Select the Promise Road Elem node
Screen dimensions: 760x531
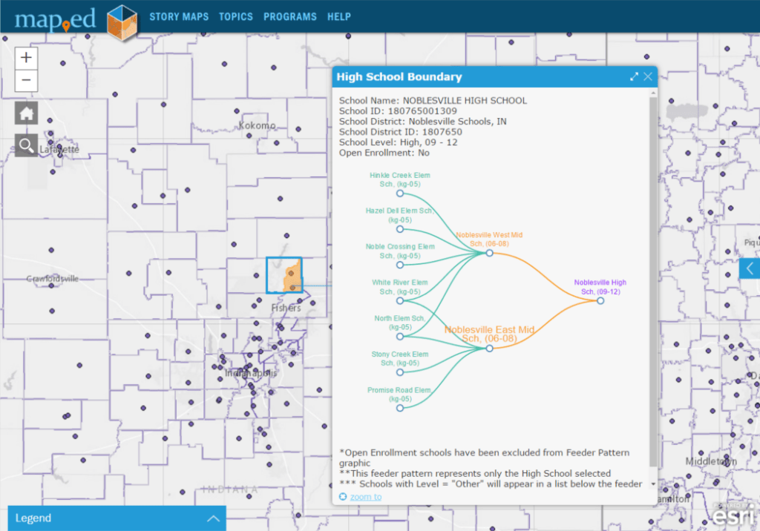click(400, 409)
